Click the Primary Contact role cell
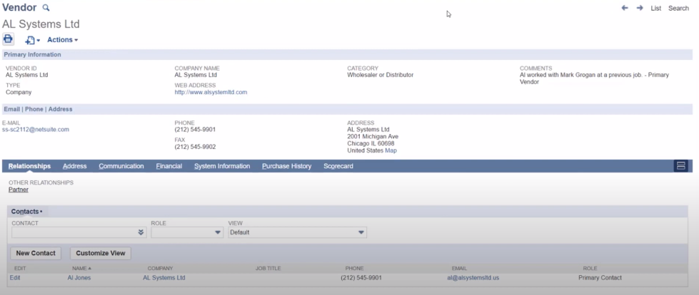The image size is (699, 295). (600, 278)
